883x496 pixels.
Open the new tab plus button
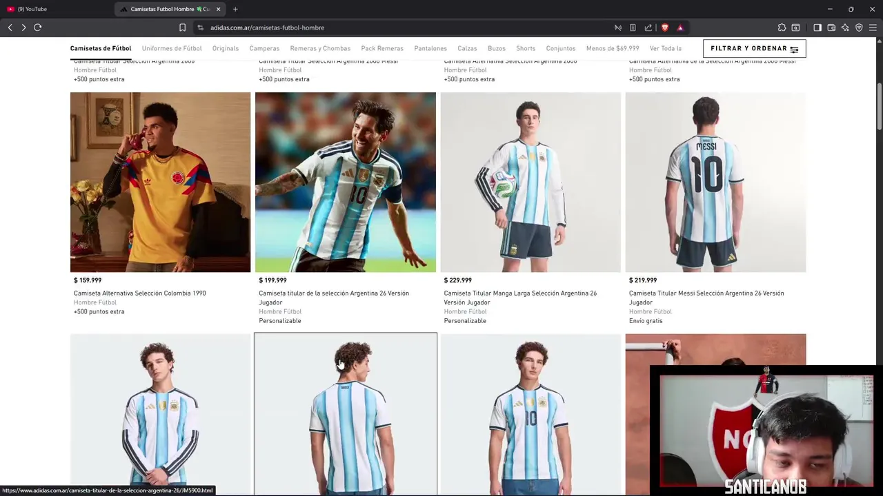pos(235,9)
